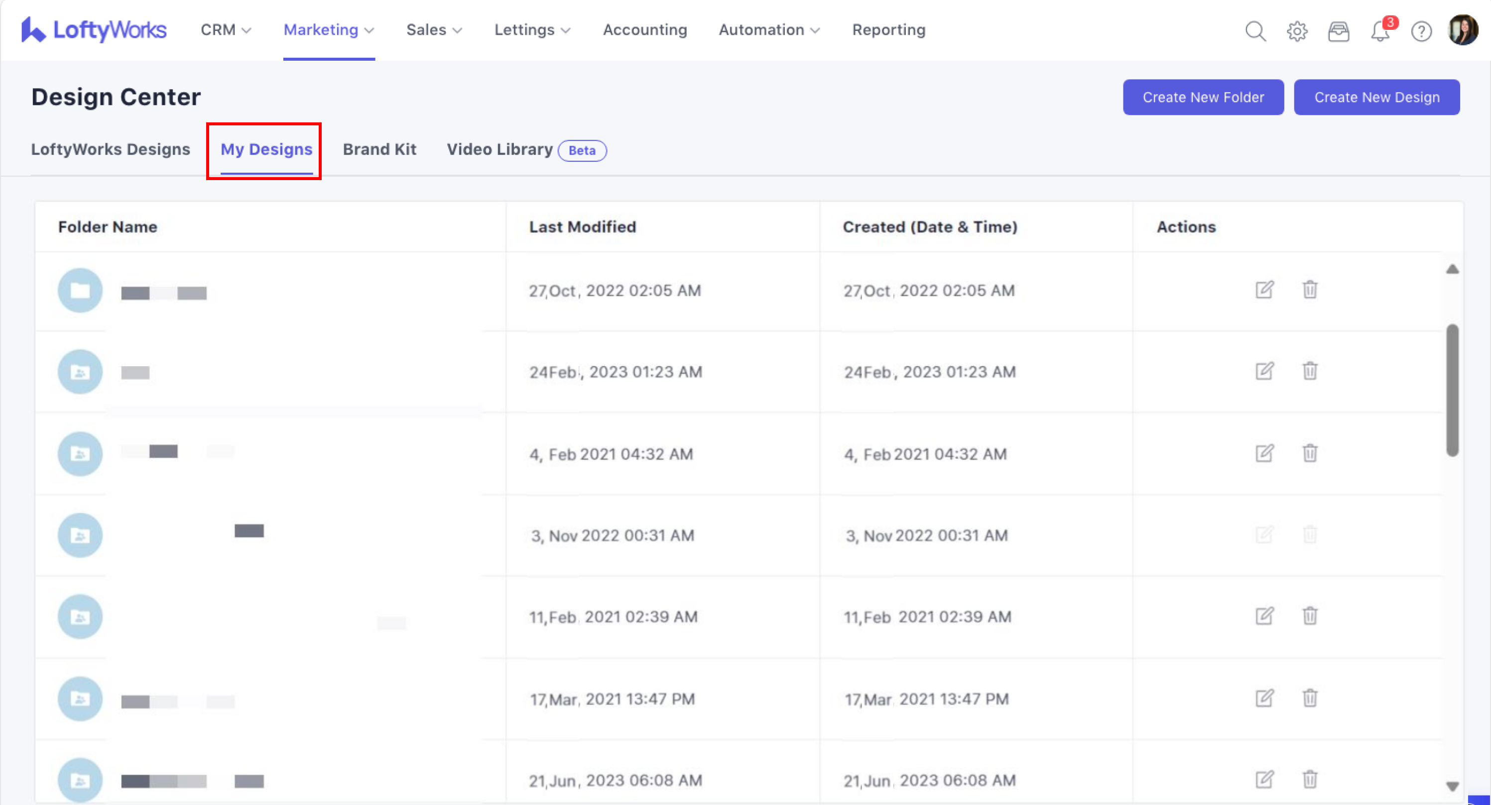Expand the Sales dropdown menu
The width and height of the screenshot is (1491, 805).
point(434,29)
